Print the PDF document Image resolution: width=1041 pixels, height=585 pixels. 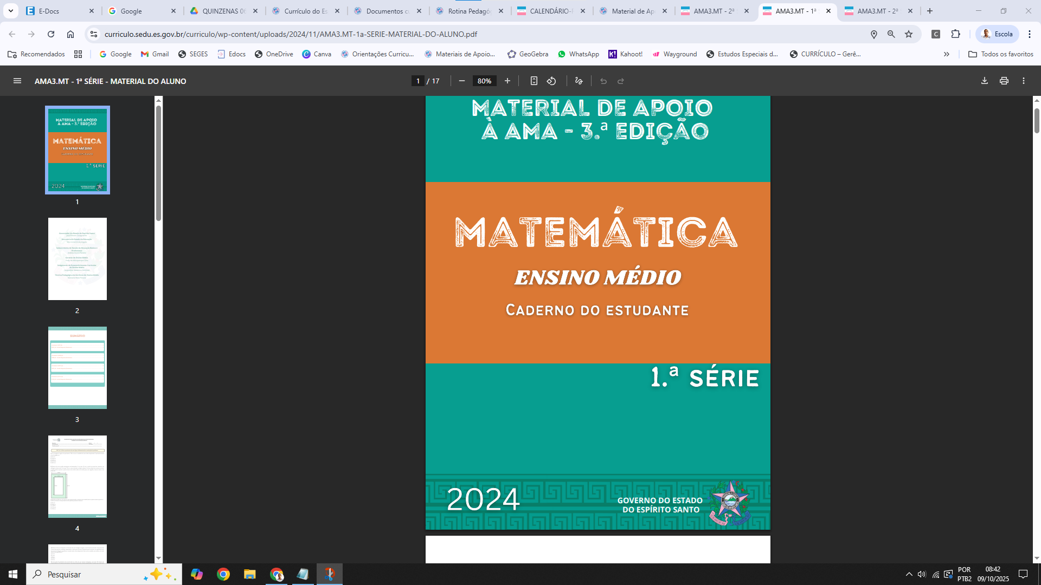(1004, 81)
